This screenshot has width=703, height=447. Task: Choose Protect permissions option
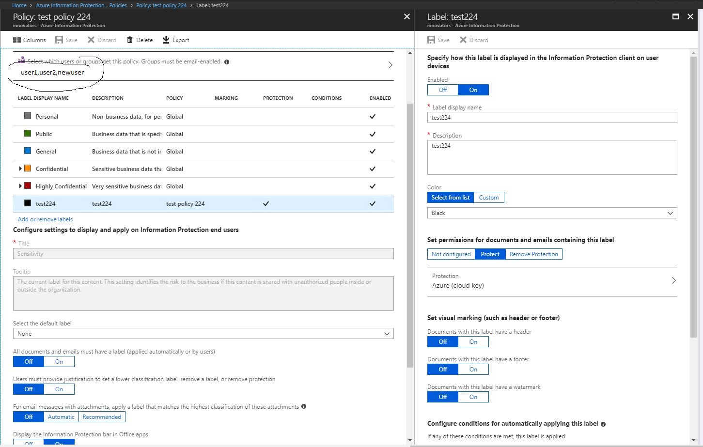[x=490, y=254]
